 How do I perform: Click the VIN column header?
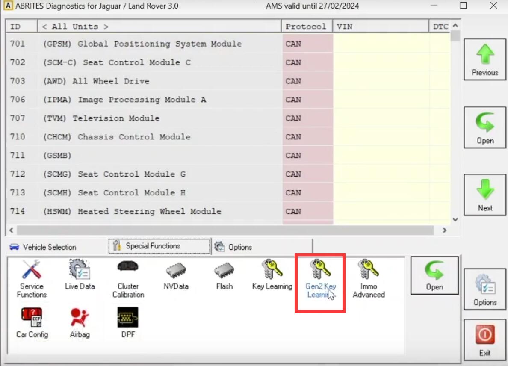(x=381, y=27)
